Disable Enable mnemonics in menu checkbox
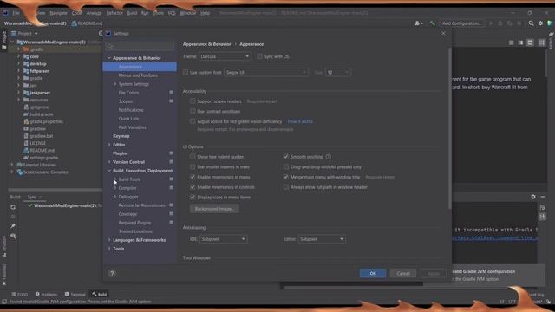Image resolution: width=555 pixels, height=312 pixels. (x=193, y=177)
